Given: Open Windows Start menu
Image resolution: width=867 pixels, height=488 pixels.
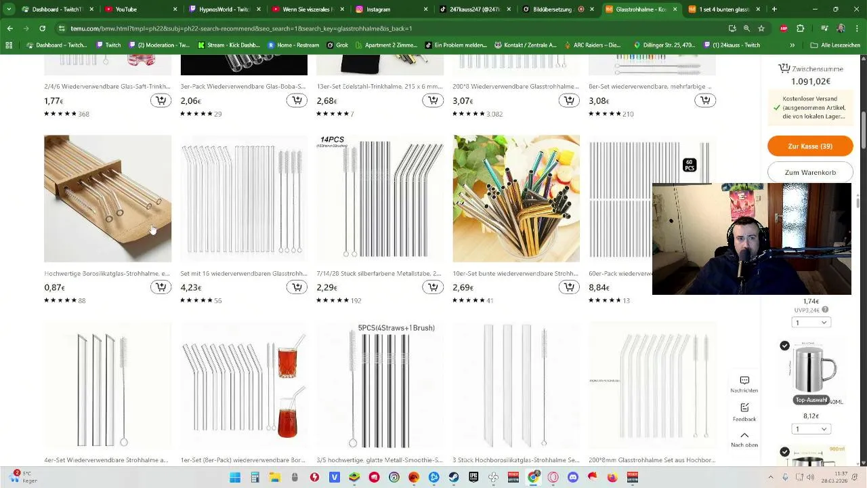Looking at the screenshot, I should click(235, 477).
